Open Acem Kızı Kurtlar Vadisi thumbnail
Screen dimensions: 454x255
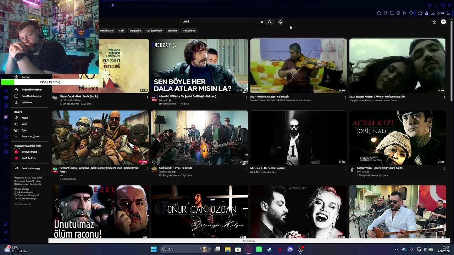click(397, 137)
